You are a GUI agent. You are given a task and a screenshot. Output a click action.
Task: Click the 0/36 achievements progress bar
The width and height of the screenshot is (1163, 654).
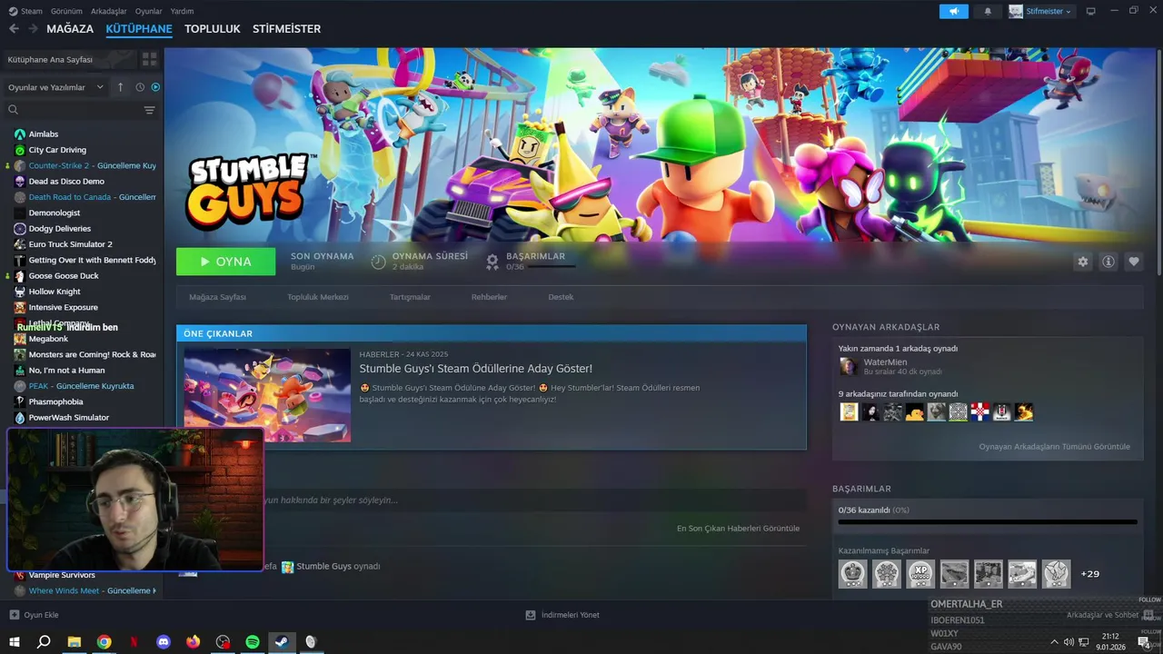click(x=988, y=522)
